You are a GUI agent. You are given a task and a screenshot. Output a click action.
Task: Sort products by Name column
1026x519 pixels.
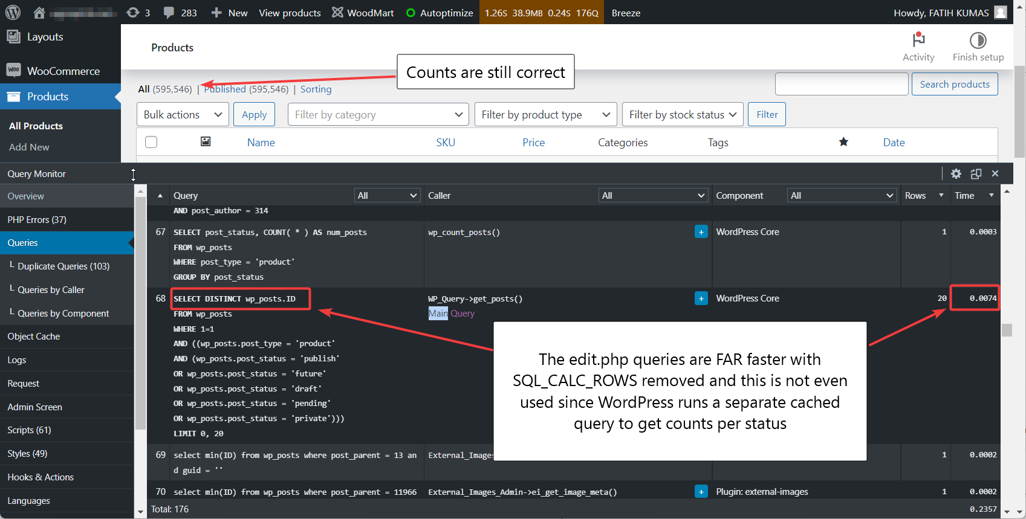pos(261,143)
